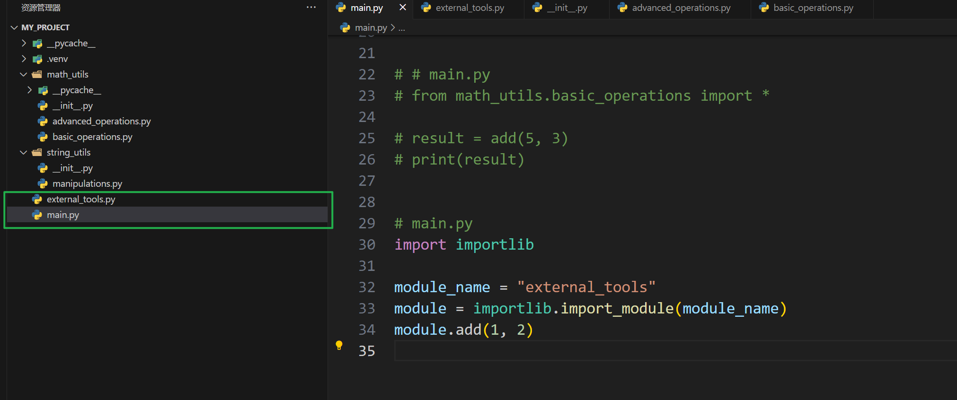
Task: Click 'import importlib' statement on line 30
Action: click(464, 245)
